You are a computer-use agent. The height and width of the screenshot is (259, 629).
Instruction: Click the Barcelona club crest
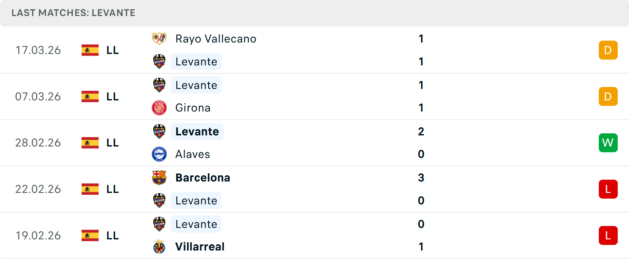click(159, 178)
